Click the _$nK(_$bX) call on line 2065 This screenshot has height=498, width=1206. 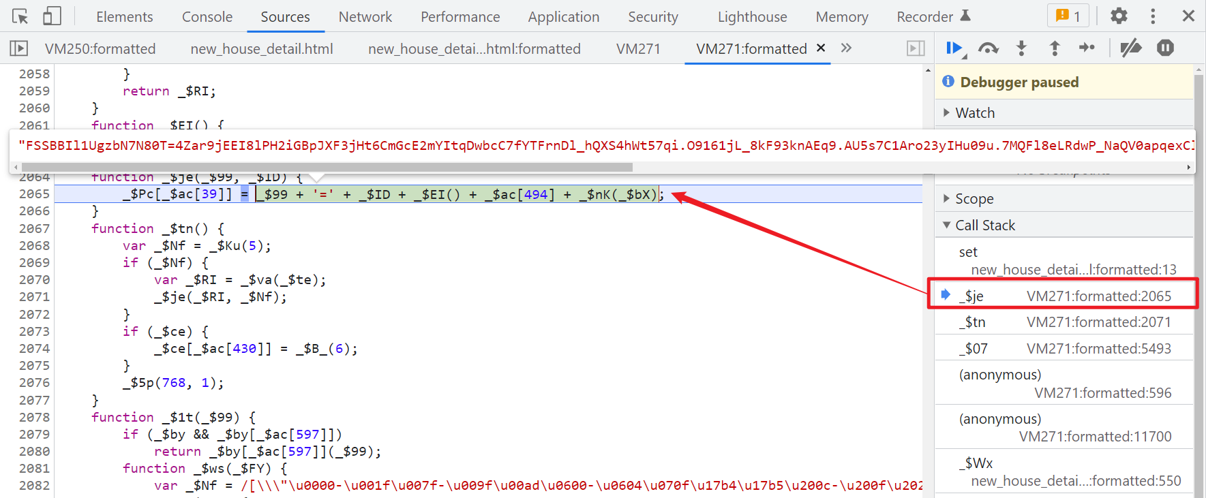coord(619,194)
